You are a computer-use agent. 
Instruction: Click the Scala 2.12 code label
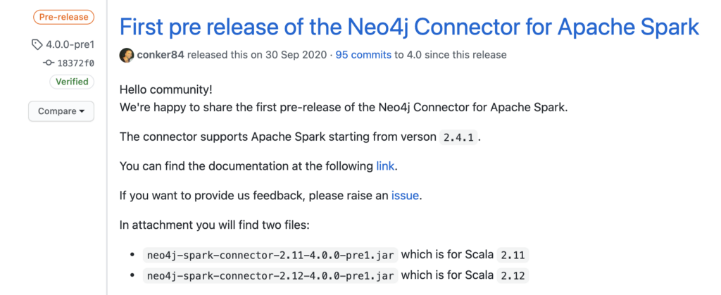tap(513, 276)
